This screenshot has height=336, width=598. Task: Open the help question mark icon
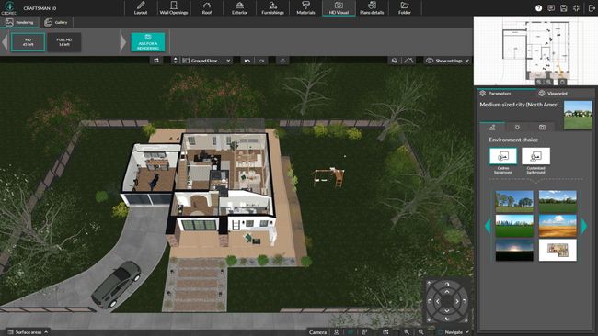coord(538,8)
